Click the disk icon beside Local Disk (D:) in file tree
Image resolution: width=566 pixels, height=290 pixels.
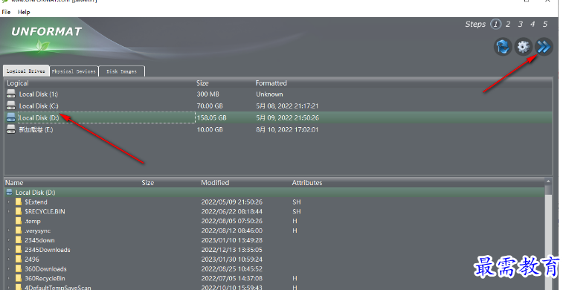(x=10, y=193)
